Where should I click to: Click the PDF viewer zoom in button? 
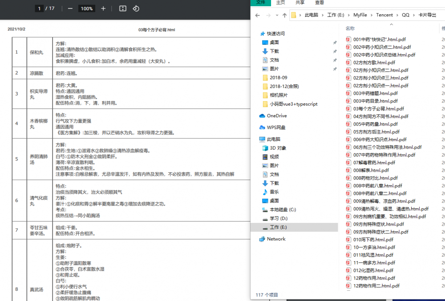[103, 8]
